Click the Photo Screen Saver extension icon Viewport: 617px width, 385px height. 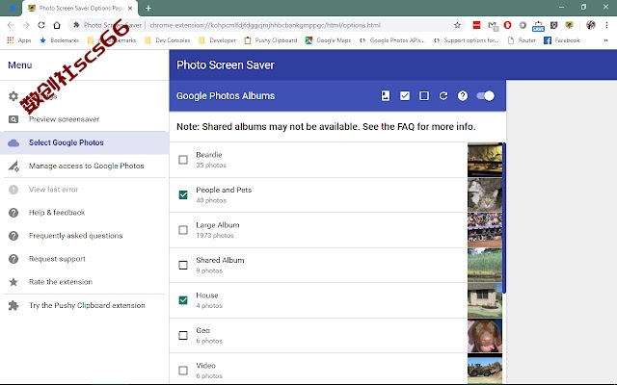(x=569, y=25)
